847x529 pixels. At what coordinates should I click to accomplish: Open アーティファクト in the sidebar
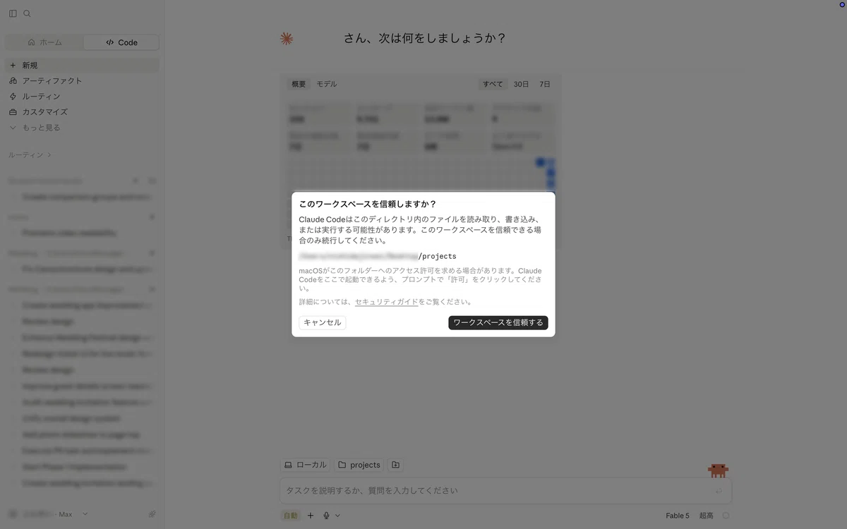pos(82,80)
